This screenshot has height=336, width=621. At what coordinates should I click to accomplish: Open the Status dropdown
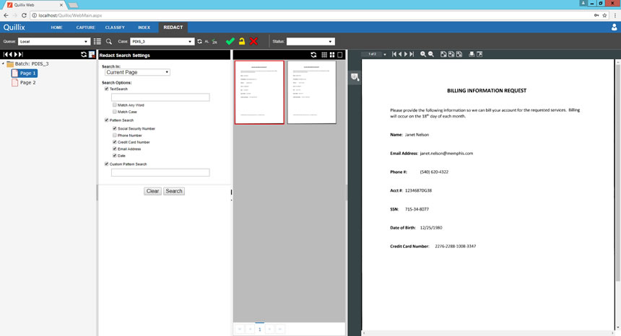pyautogui.click(x=310, y=42)
